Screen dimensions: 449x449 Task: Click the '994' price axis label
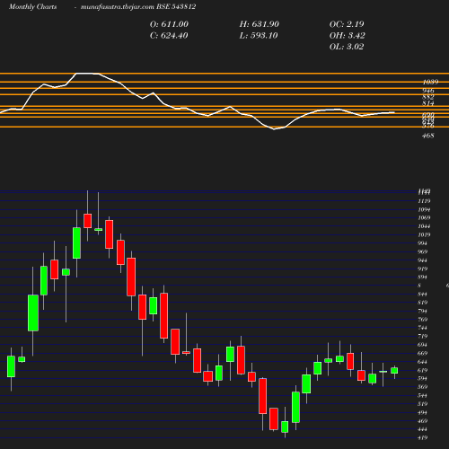(x=423, y=243)
